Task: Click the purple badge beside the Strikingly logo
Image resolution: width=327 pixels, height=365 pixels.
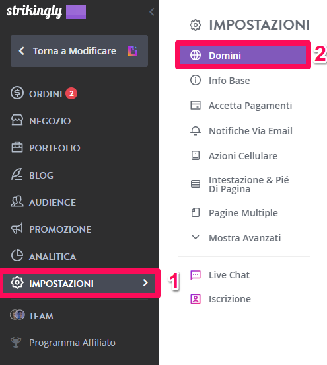Action: [x=76, y=12]
